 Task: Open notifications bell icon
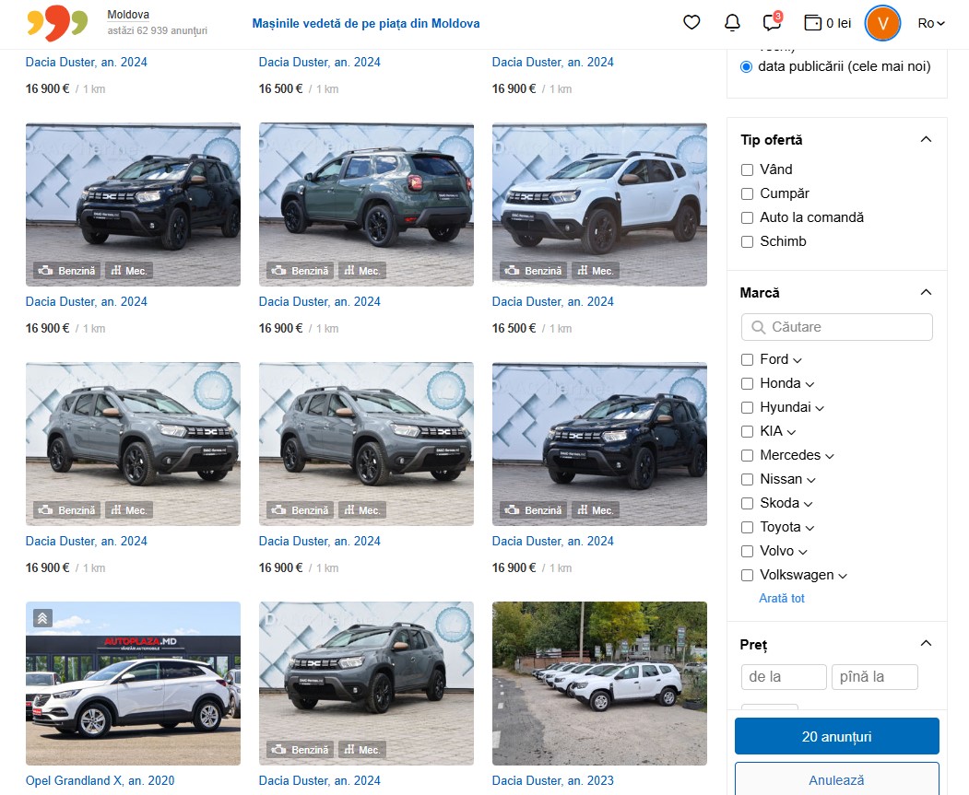coord(732,23)
